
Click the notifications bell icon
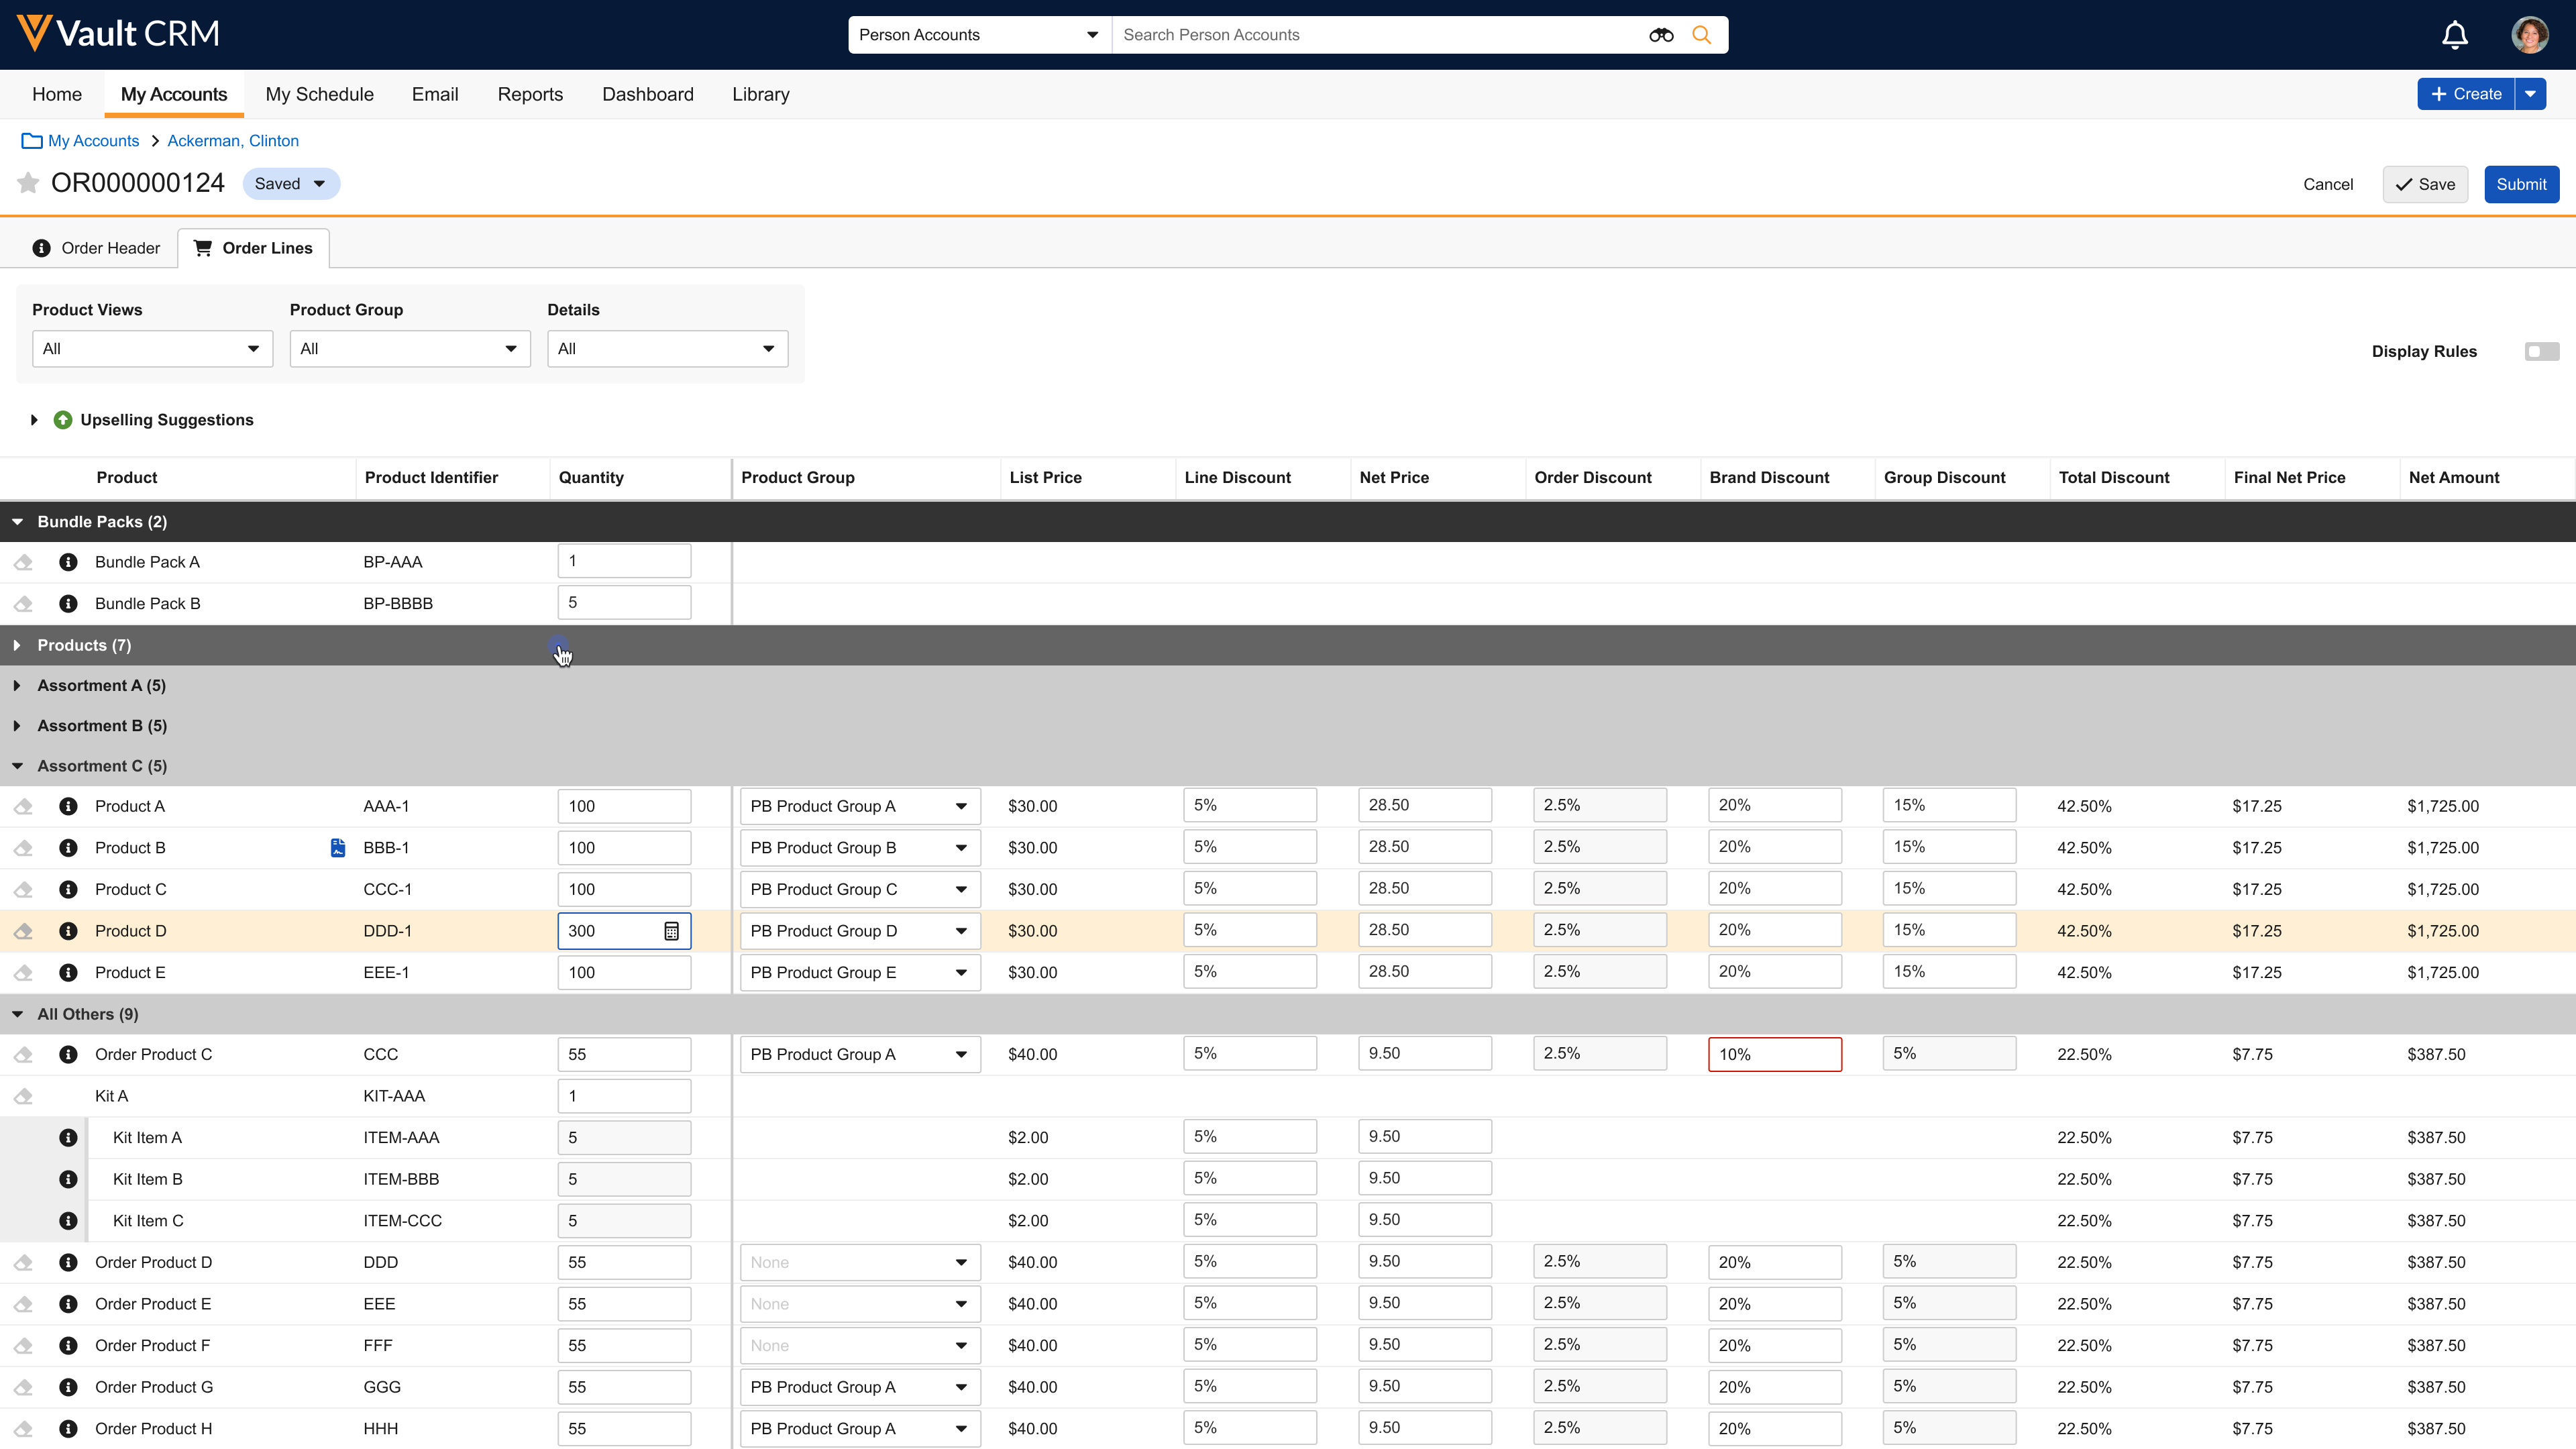pos(2454,35)
